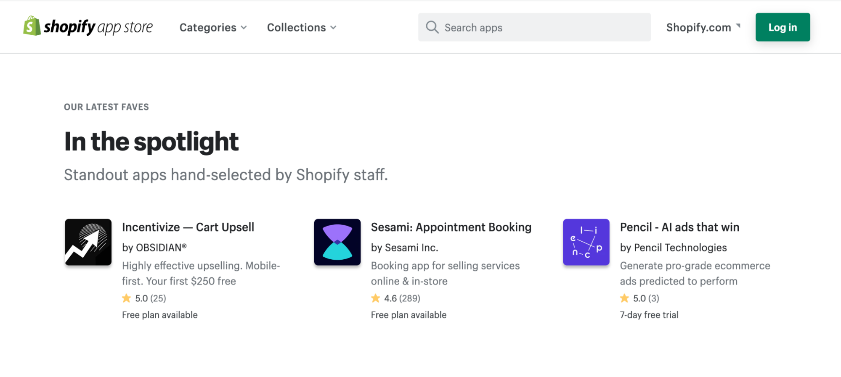Open the Sesami hourglass app icon
Viewport: 841px width, 377px height.
[337, 242]
